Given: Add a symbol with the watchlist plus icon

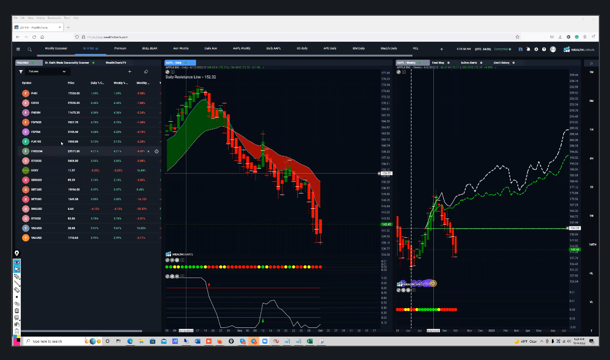Looking at the screenshot, I should [x=129, y=72].
